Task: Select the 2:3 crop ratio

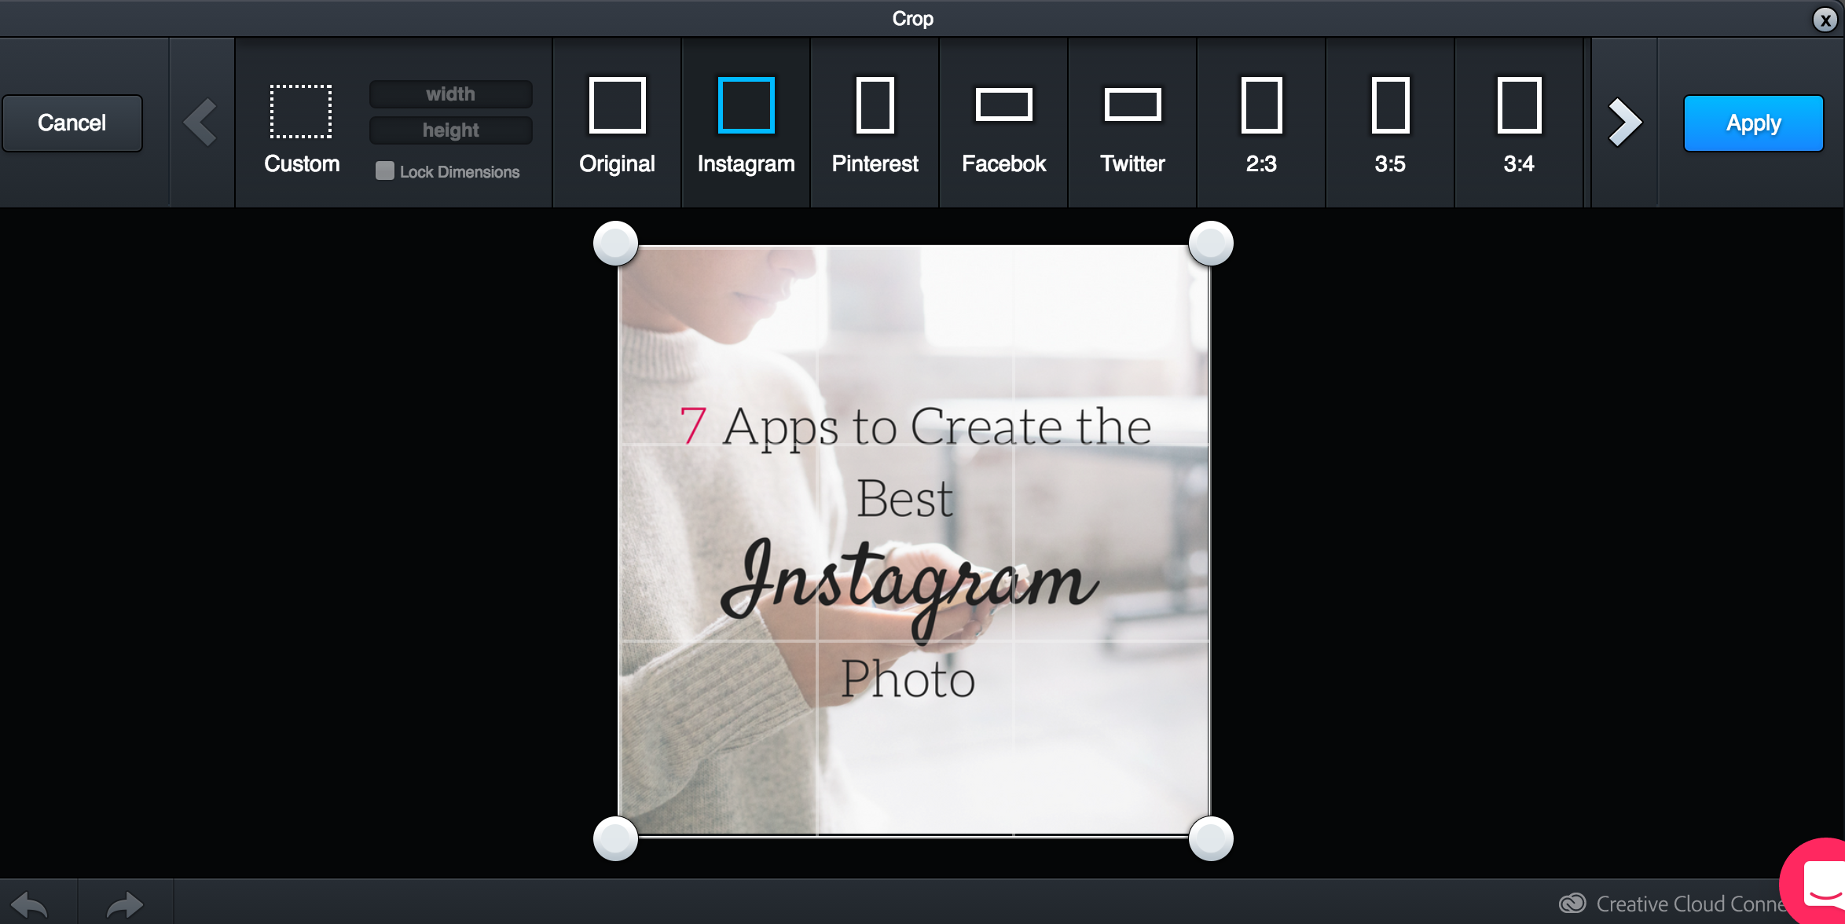Action: point(1261,123)
